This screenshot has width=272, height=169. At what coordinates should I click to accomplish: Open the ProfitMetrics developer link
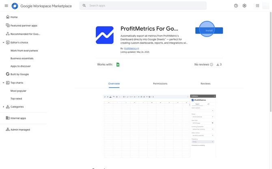tap(131, 48)
